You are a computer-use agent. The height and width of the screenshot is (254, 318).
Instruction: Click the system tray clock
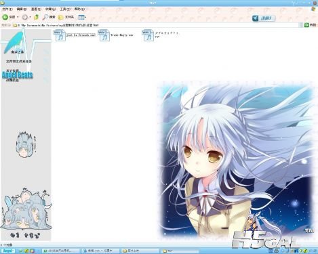tap(314, 251)
